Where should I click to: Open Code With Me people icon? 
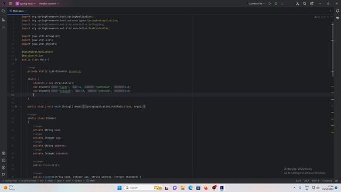297,4
